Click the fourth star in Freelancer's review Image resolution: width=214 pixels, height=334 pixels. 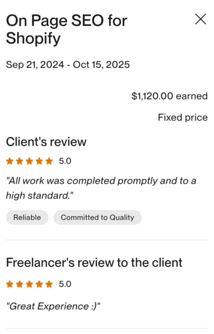40,284
